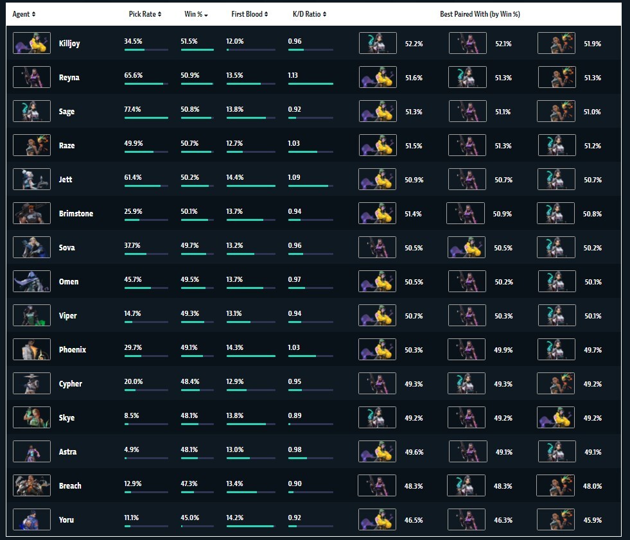Click Skye agent portrait
Screen dimensions: 630x540
[x=31, y=417]
